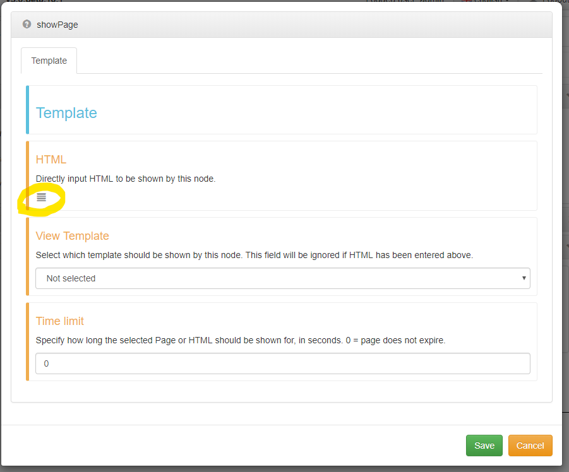Click "Specify how long the selected Page" description
This screenshot has height=472, width=569.
(x=240, y=340)
